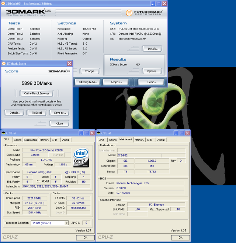Click the Sensor IT8712 value
The image size is (236, 243).
click(152, 172)
